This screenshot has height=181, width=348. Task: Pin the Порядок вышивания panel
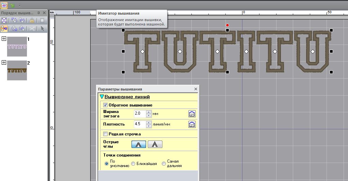pos(38,13)
